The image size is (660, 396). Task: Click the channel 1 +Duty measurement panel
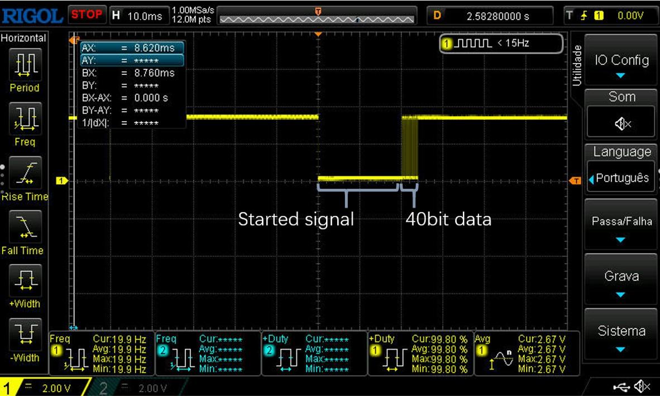click(420, 354)
